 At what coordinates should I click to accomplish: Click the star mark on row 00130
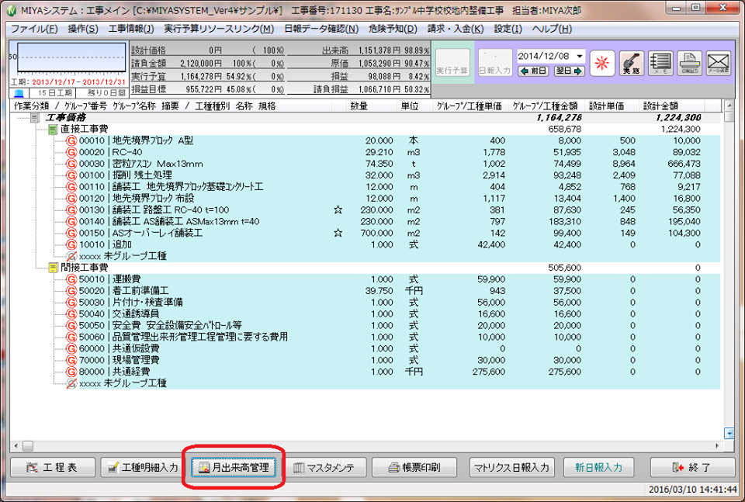(x=338, y=209)
